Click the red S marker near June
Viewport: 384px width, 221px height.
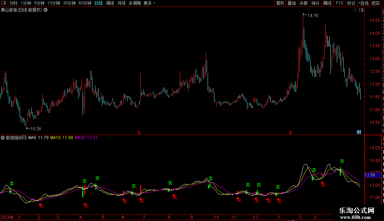click(x=139, y=133)
